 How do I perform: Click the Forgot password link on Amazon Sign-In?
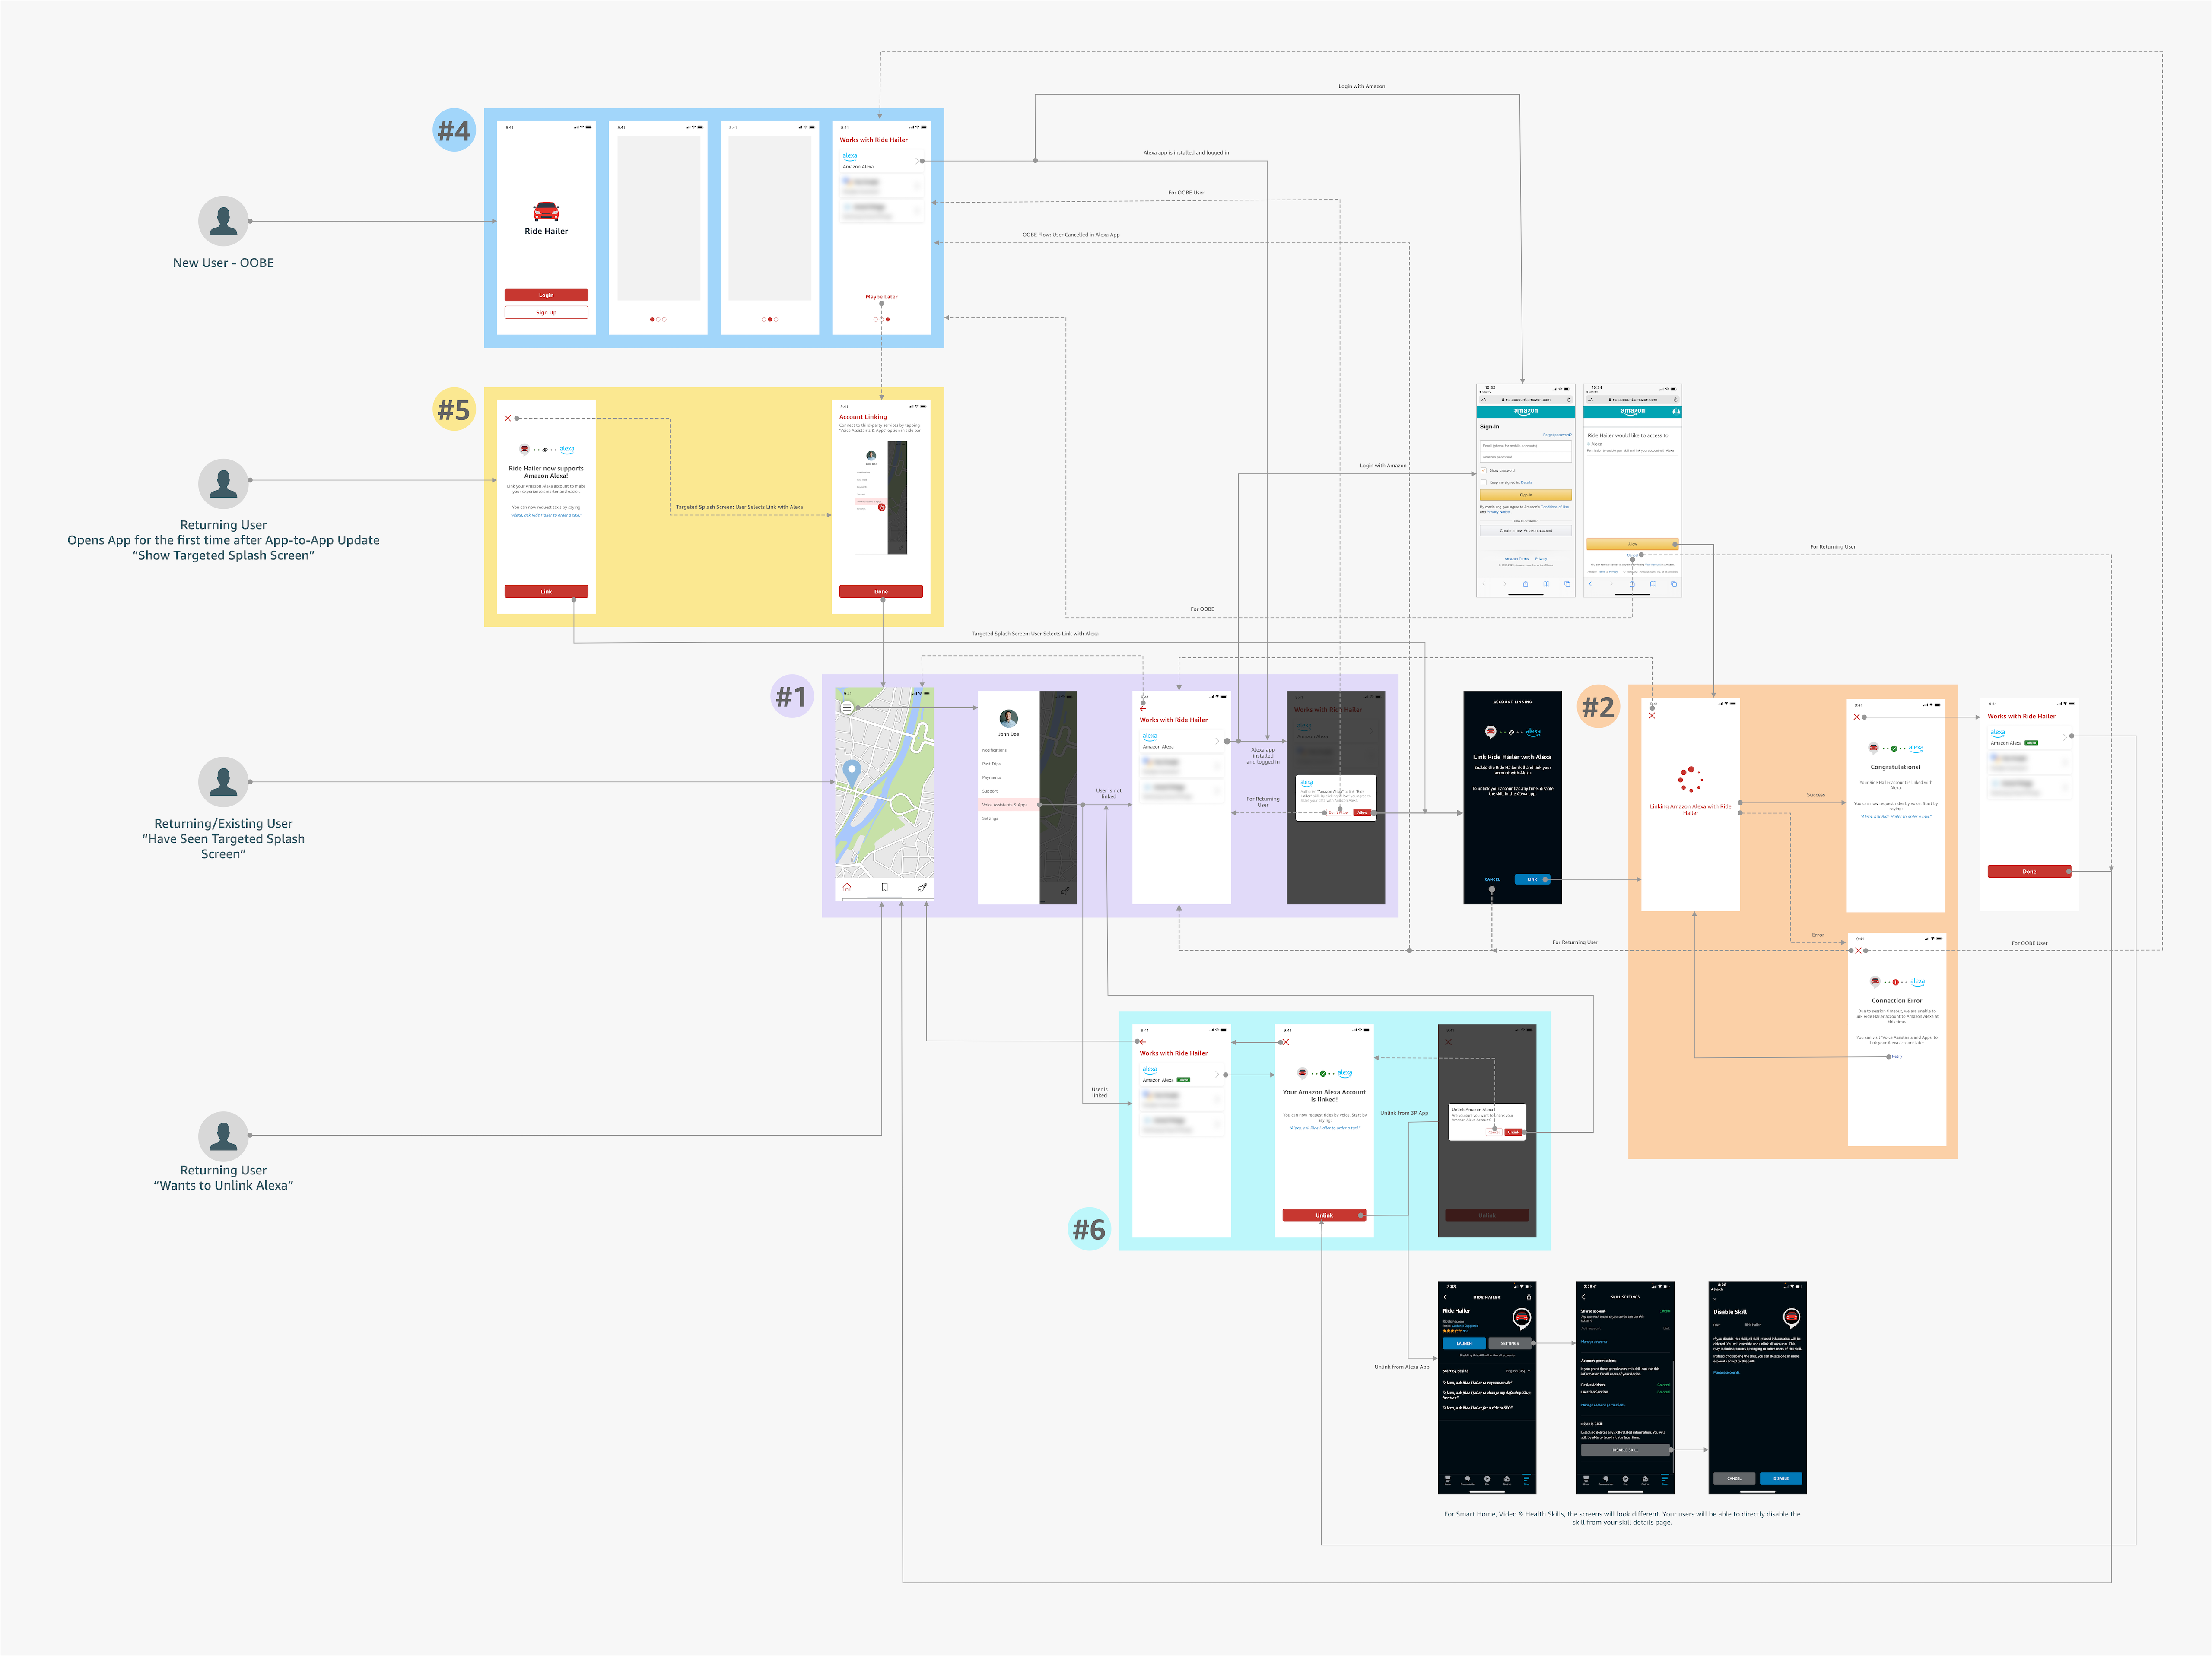[1558, 435]
